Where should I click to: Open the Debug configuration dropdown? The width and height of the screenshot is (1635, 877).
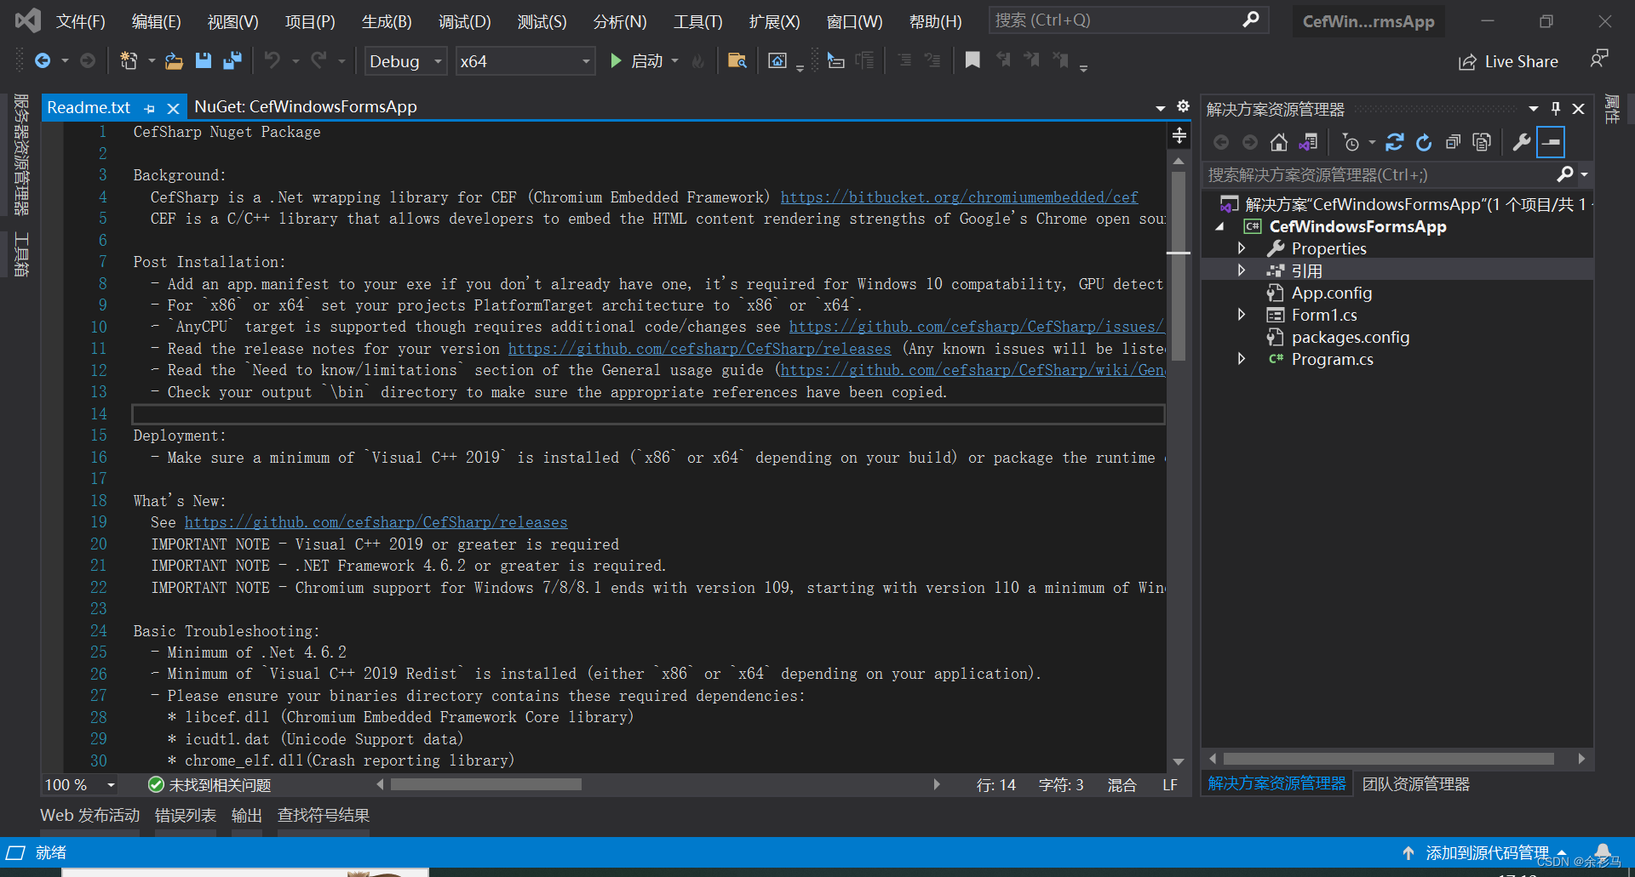(x=436, y=60)
